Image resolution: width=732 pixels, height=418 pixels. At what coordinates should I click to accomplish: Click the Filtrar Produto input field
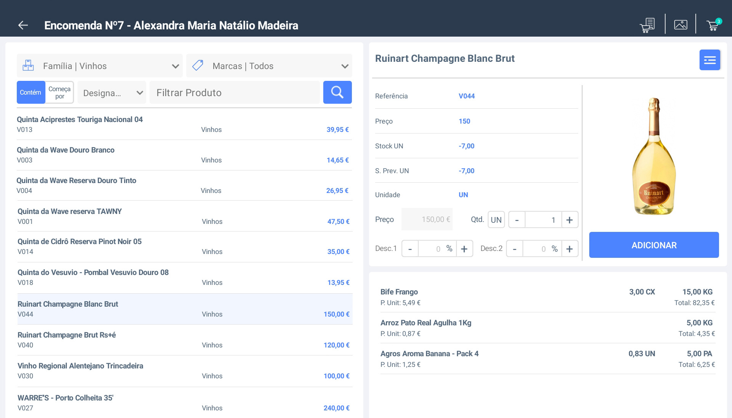[234, 93]
